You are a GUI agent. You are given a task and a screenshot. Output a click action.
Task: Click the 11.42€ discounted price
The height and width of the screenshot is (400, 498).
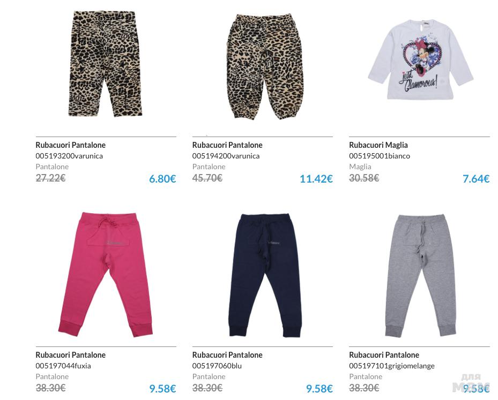316,179
